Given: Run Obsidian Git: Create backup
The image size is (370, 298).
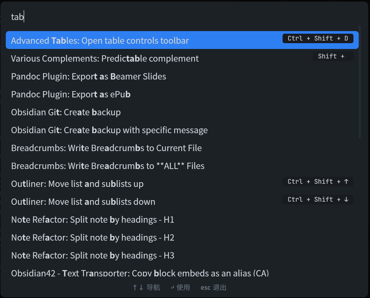Looking at the screenshot, I should (66, 112).
